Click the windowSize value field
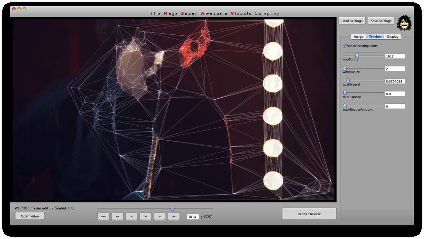 (395, 69)
